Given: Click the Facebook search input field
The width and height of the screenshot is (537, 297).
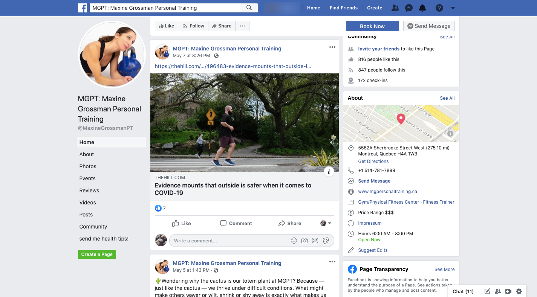Looking at the screenshot, I should click(165, 8).
